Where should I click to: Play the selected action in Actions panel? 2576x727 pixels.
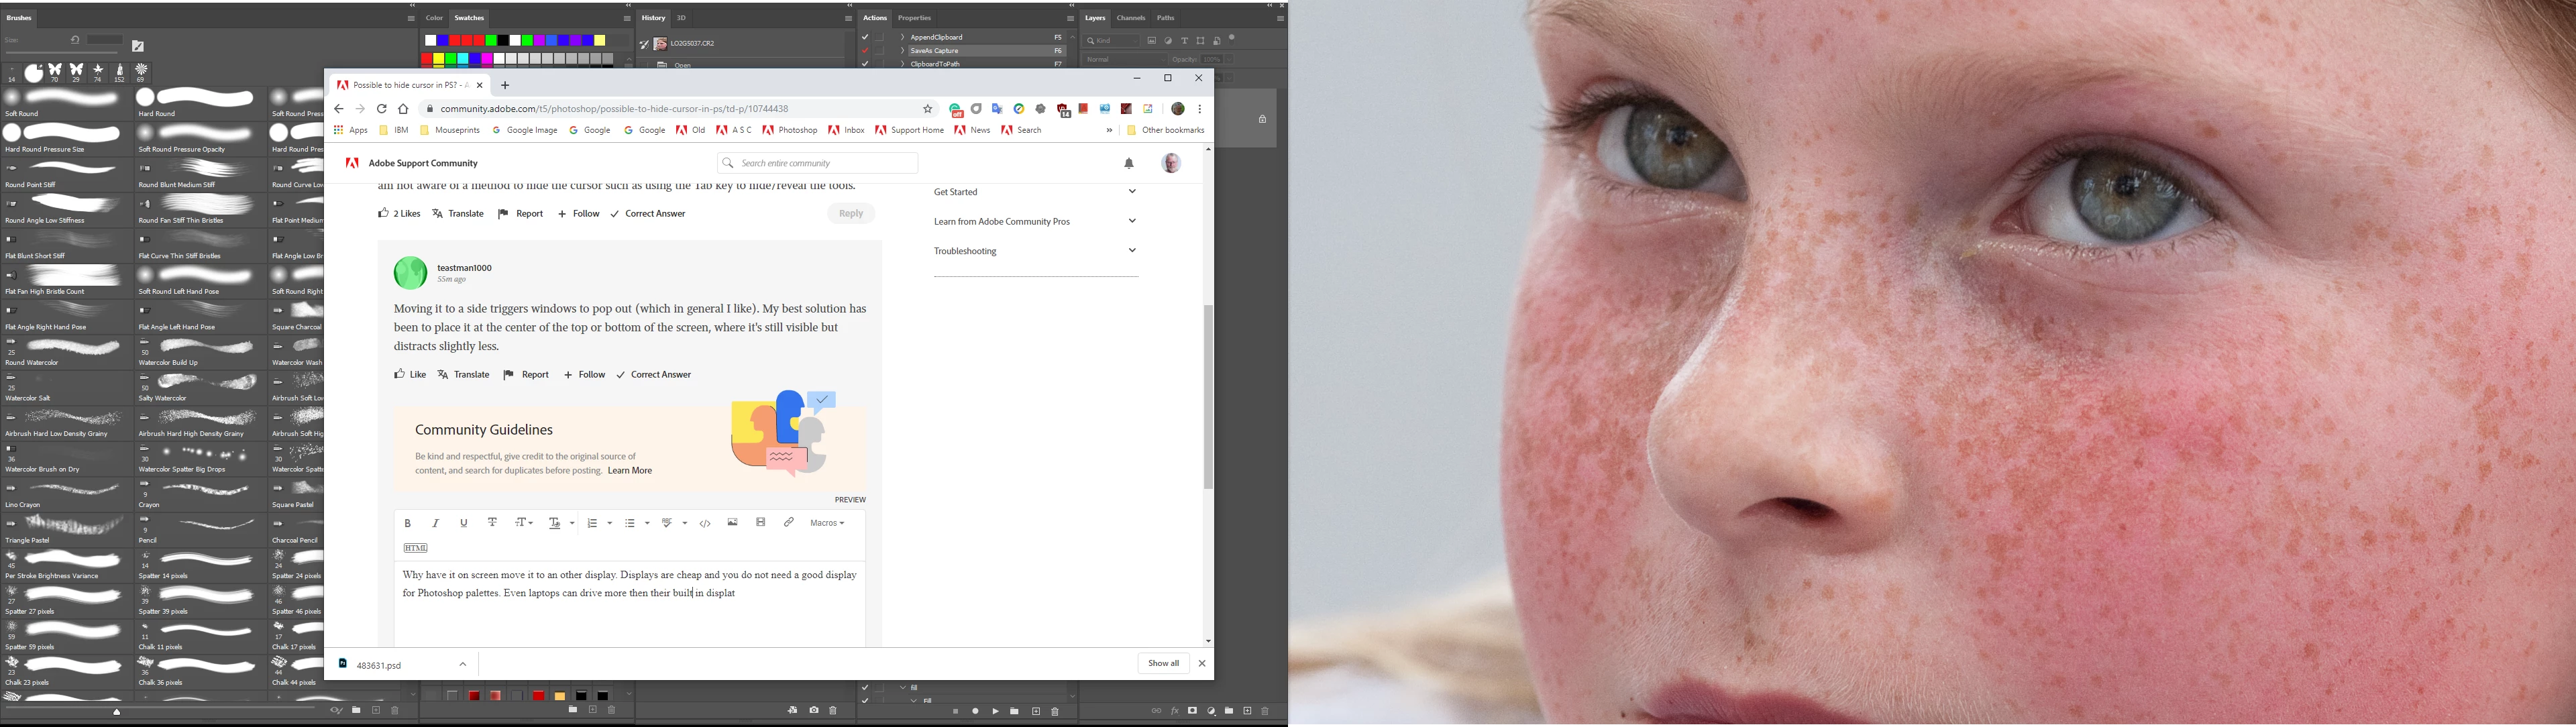coord(995,712)
